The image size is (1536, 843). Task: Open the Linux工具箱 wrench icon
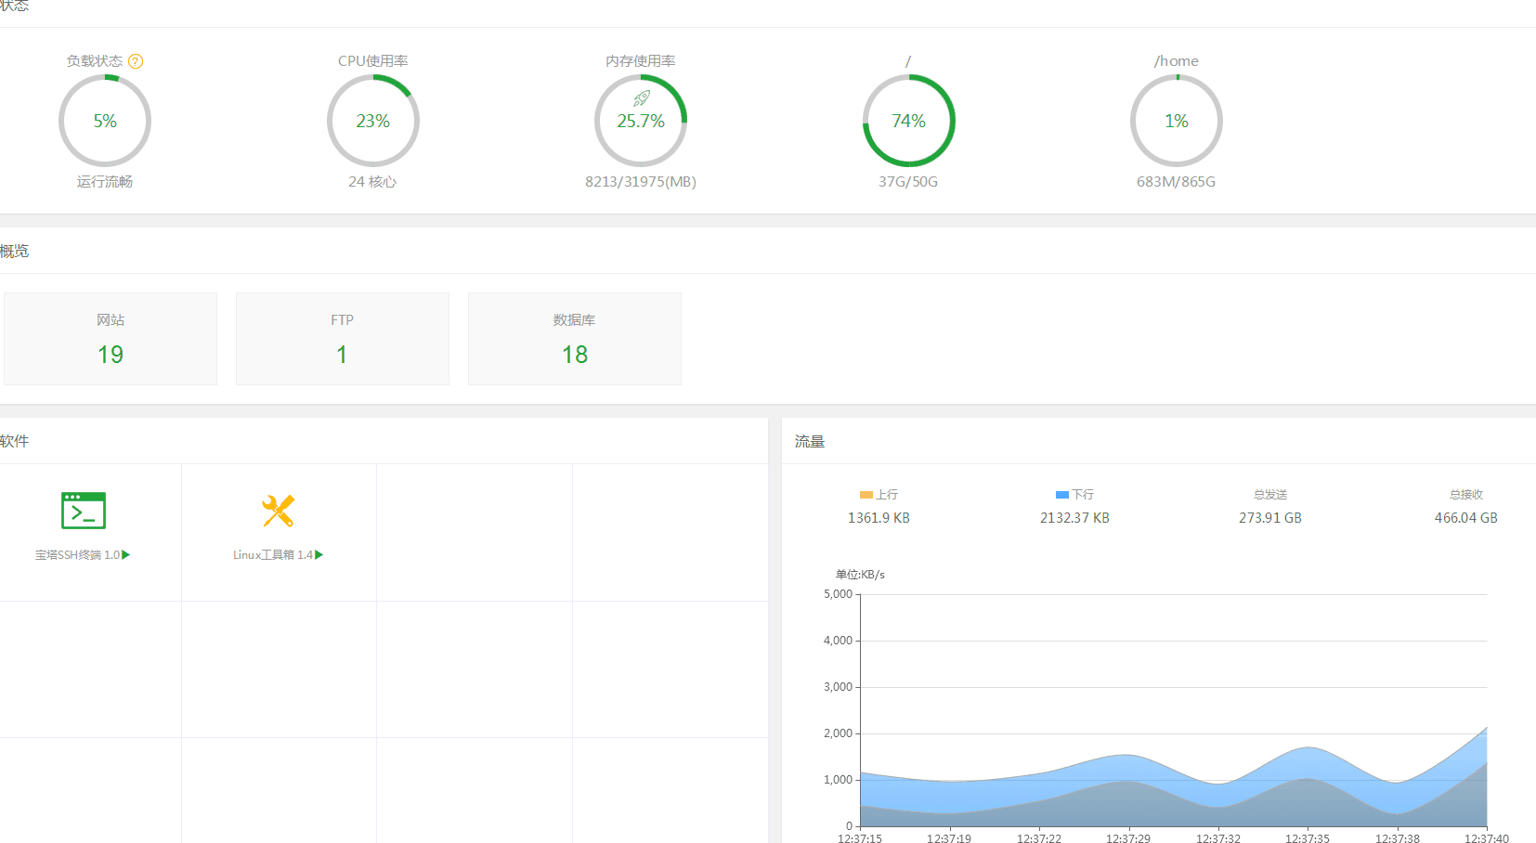coord(278,511)
